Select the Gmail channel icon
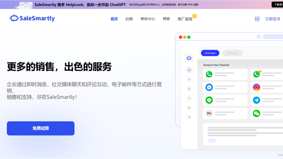The height and width of the screenshot is (159, 283). [209, 113]
